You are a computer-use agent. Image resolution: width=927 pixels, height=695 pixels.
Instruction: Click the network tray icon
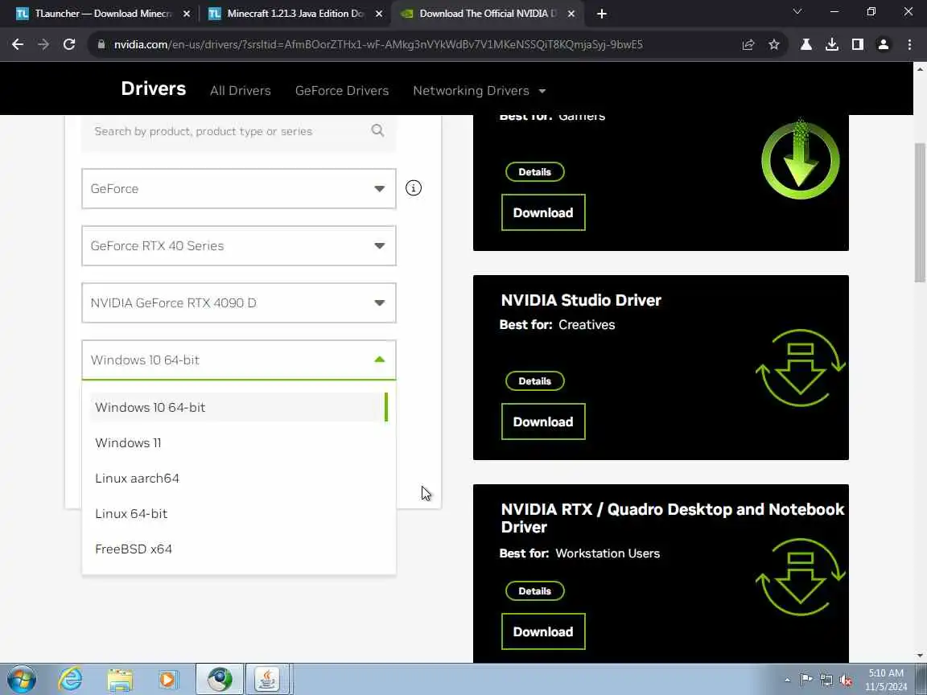(x=826, y=681)
